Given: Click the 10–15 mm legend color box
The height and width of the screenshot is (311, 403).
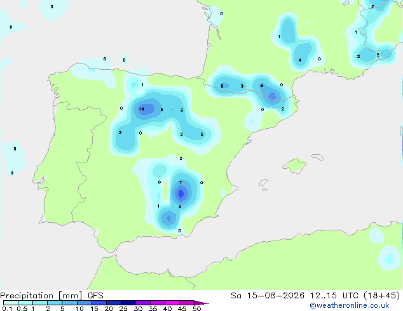Looking at the screenshot, I should pyautogui.click(x=85, y=303).
